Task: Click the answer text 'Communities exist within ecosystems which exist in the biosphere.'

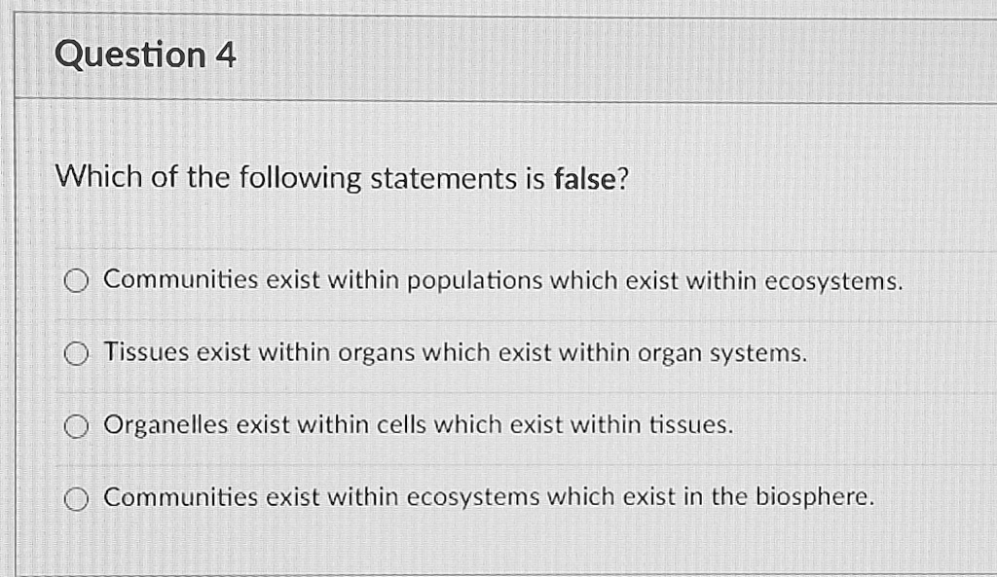Action: click(x=489, y=497)
